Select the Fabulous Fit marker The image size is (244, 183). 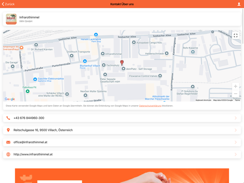[27, 91]
